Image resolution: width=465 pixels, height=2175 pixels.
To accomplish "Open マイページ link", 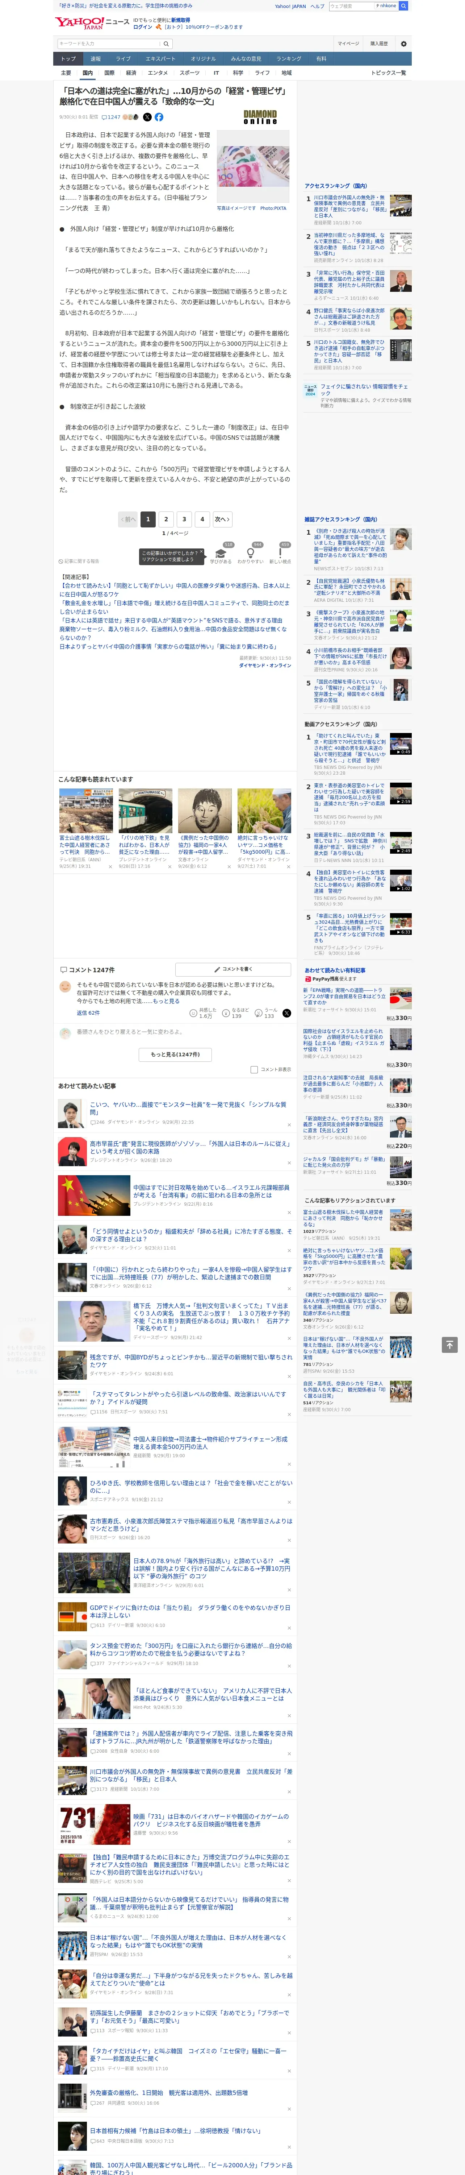I will point(348,44).
